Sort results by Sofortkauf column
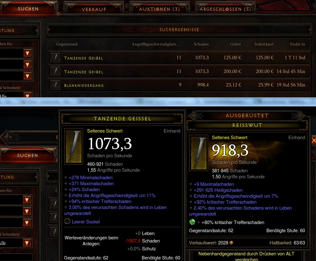Image resolution: width=316 pixels, height=261 pixels. pos(264,44)
